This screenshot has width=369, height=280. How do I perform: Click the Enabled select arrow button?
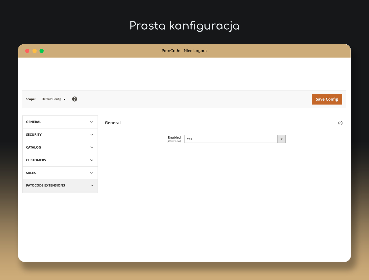[x=281, y=139]
